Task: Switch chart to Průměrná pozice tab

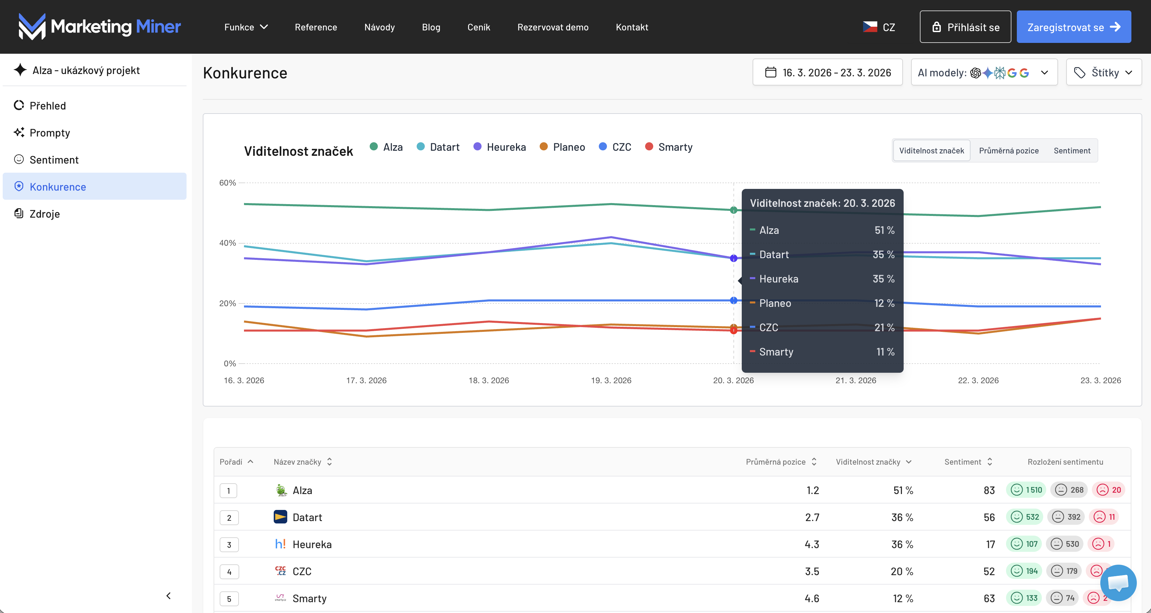Action: (1008, 151)
